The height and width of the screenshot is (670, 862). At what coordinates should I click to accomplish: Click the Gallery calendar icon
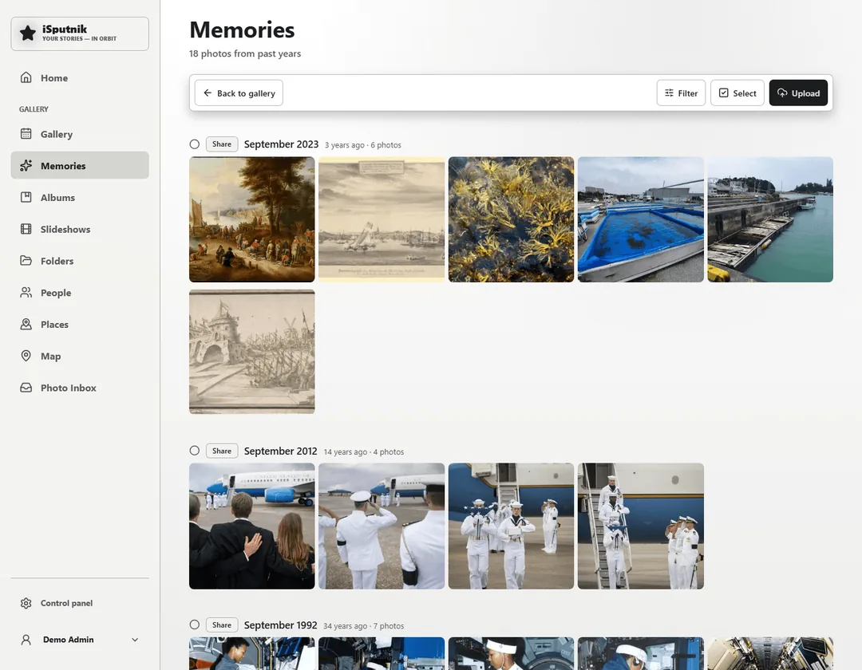click(x=26, y=133)
